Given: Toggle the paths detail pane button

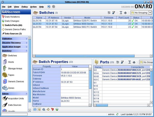Looking at the screenshot, I should tap(48, 109).
